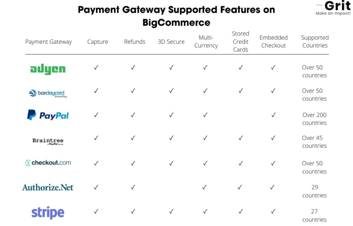Select the PayPal logo

48,115
